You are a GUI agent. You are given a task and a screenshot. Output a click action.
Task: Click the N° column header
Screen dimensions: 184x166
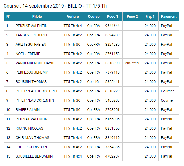coord(8,17)
